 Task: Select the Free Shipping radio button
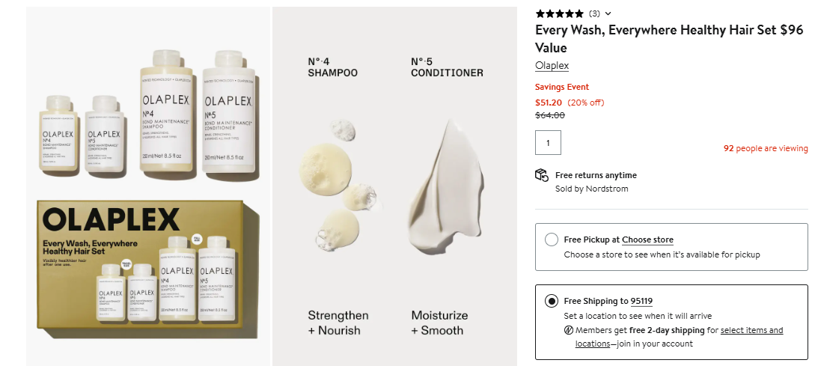pos(552,301)
